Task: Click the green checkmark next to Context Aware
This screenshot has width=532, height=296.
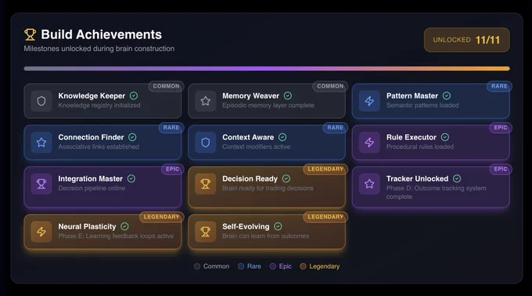Action: coord(282,137)
